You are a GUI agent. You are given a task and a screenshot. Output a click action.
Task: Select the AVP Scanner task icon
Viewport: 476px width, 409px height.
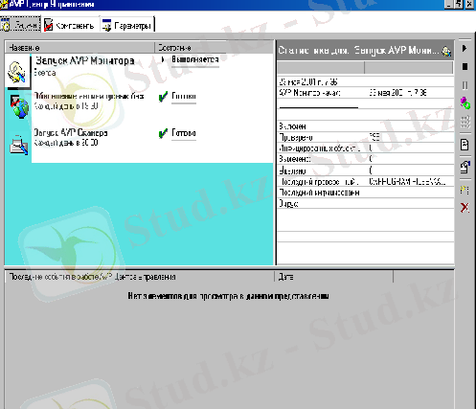click(x=18, y=145)
